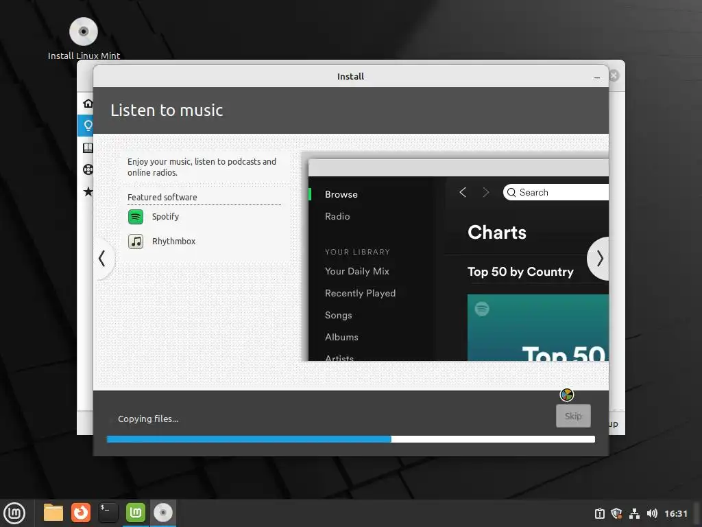Image resolution: width=702 pixels, height=527 pixels.
Task: Launch the Files manager from the panel
Action: tap(53, 513)
